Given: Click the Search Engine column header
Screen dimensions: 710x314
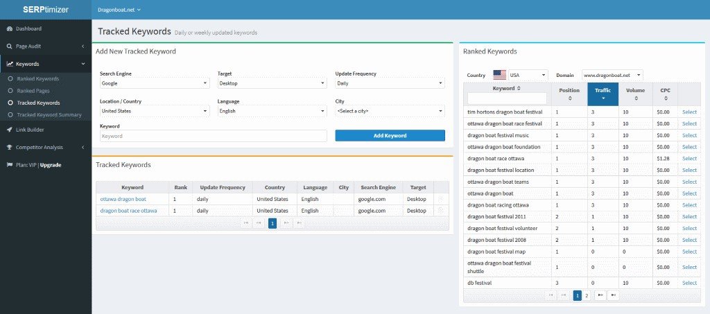Looking at the screenshot, I should pyautogui.click(x=378, y=187).
